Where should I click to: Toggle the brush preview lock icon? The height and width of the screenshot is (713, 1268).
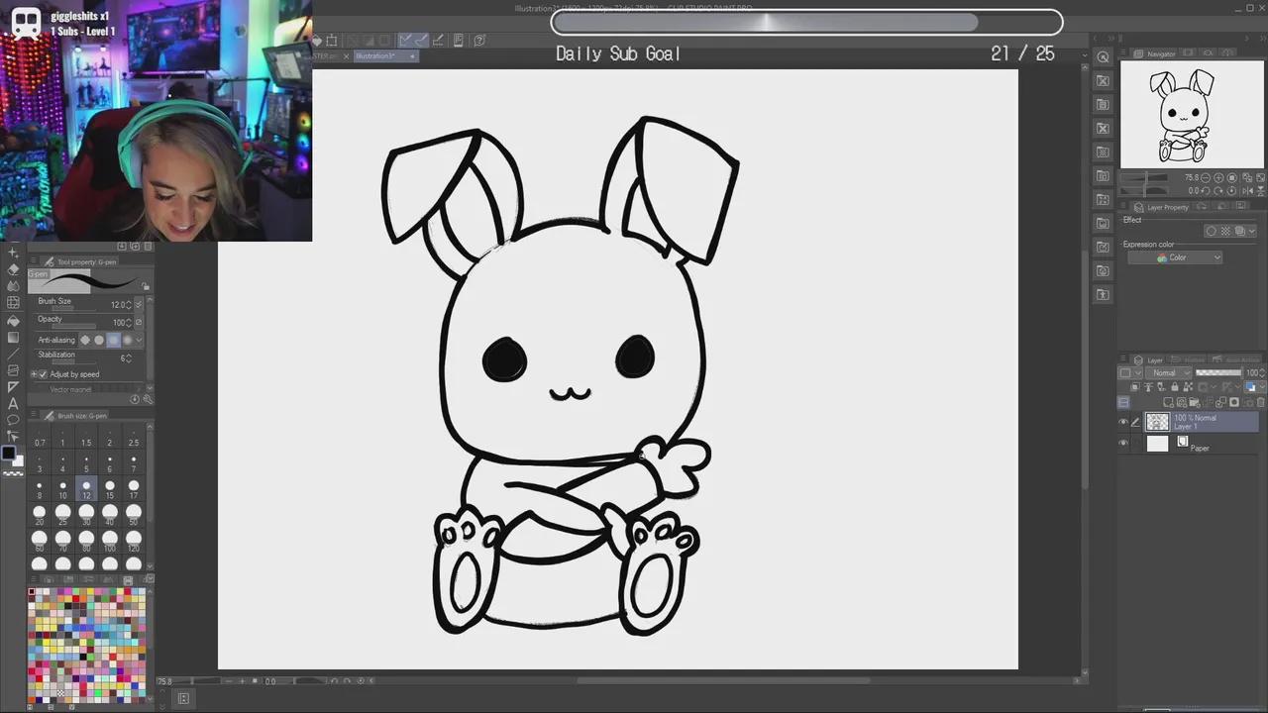pos(146,286)
